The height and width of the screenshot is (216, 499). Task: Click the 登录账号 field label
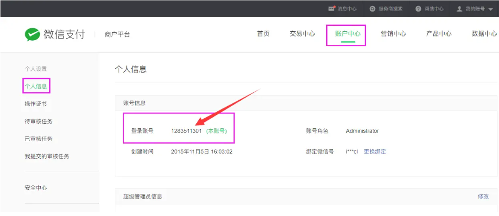(x=143, y=131)
